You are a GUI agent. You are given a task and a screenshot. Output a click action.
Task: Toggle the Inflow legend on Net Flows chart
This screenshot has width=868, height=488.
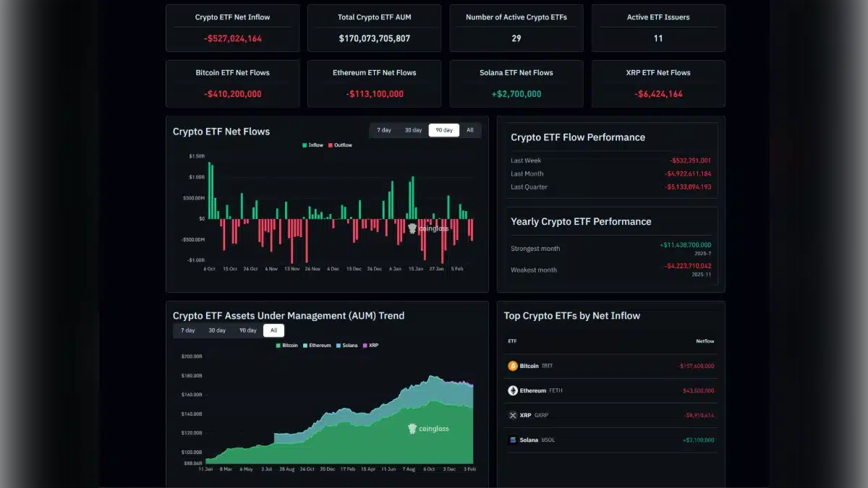click(x=312, y=145)
